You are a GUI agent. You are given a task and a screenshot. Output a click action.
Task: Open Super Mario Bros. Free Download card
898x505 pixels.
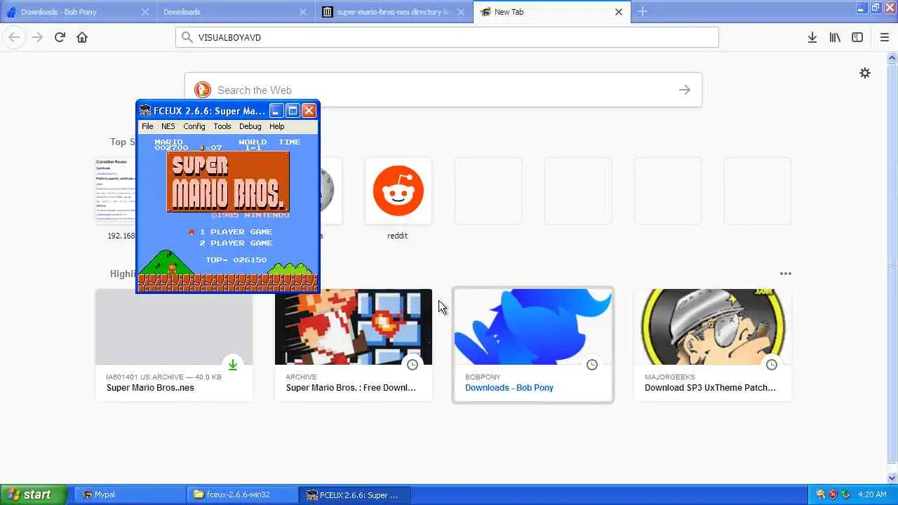[354, 344]
